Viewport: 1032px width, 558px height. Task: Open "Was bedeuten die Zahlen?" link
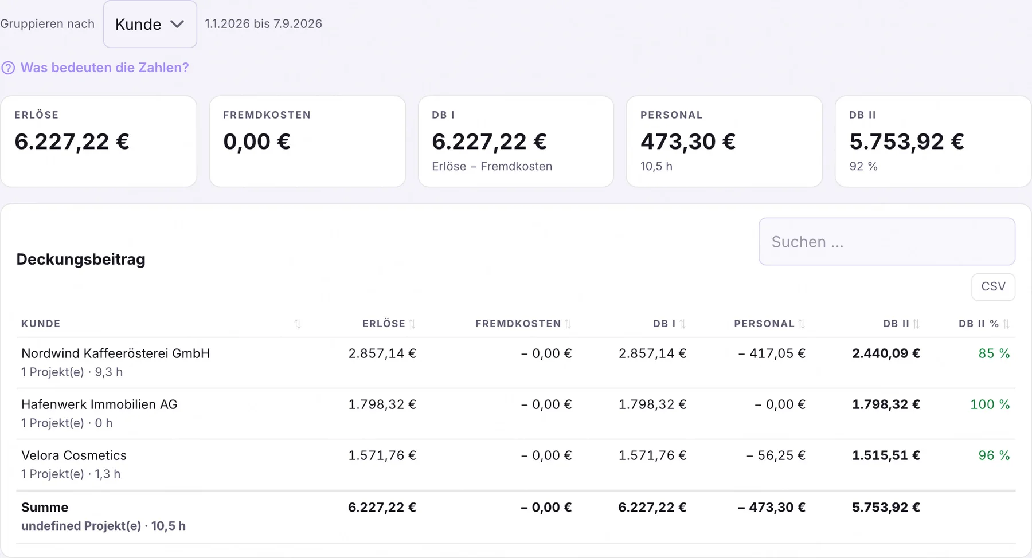tap(104, 68)
